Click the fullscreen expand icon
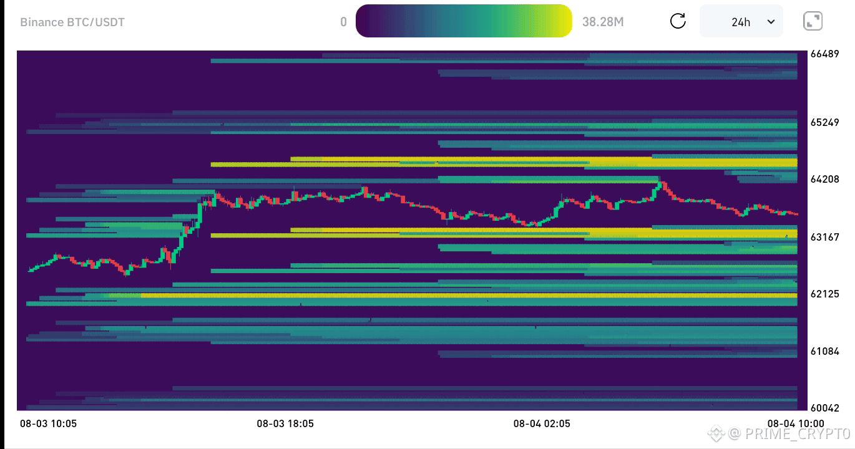 tap(813, 21)
